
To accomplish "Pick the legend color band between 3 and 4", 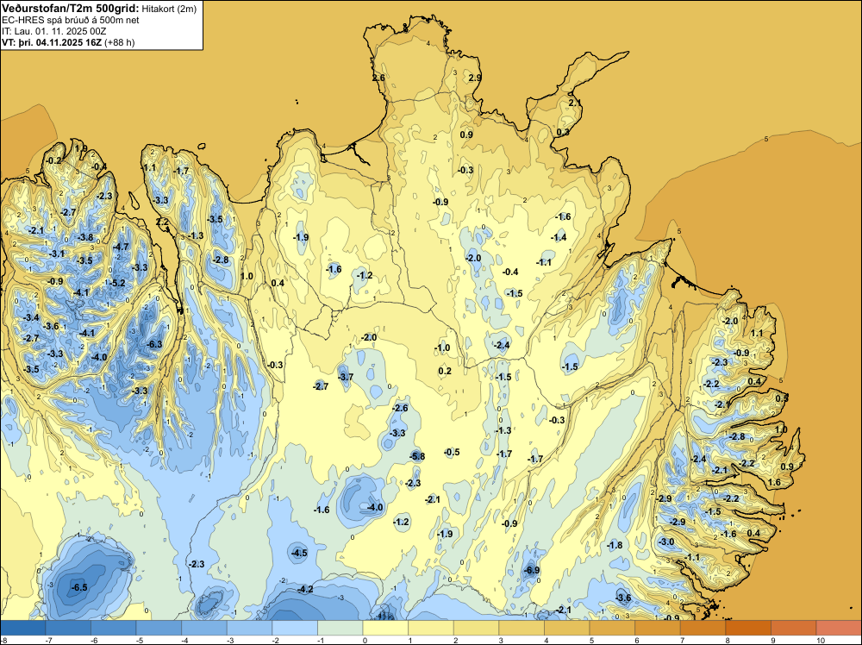I will click(x=522, y=628).
